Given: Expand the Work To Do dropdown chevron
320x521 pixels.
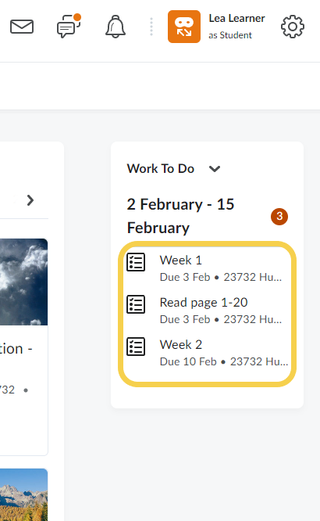Looking at the screenshot, I should tap(215, 169).
